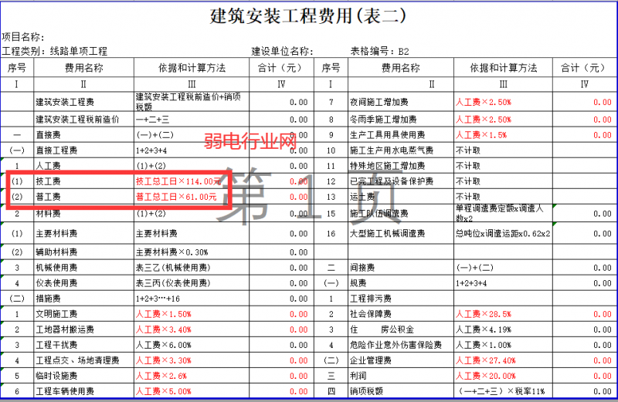Screen dimensions: 618x402
Task: Click the 主要材料费×0.30% formula cell
Action: pyautogui.click(x=171, y=252)
